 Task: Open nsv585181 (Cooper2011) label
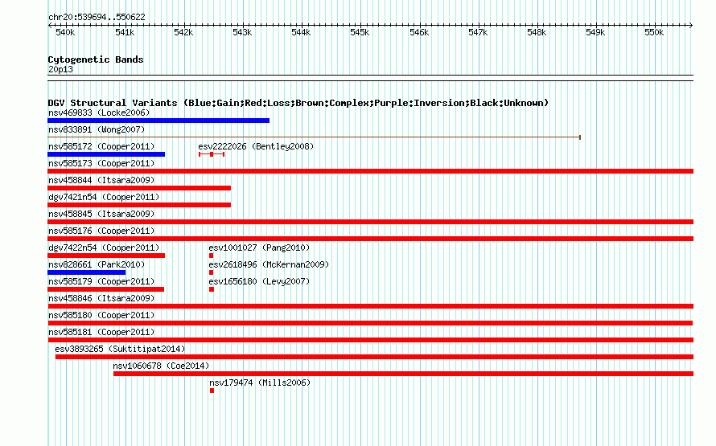(x=101, y=332)
